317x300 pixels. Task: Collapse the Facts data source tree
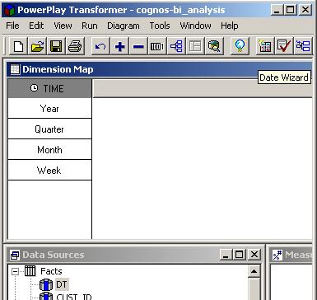click(x=16, y=271)
